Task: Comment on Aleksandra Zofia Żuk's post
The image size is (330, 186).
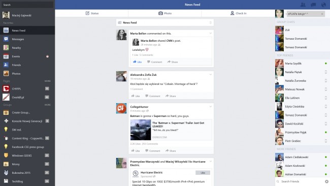Action: click(153, 96)
